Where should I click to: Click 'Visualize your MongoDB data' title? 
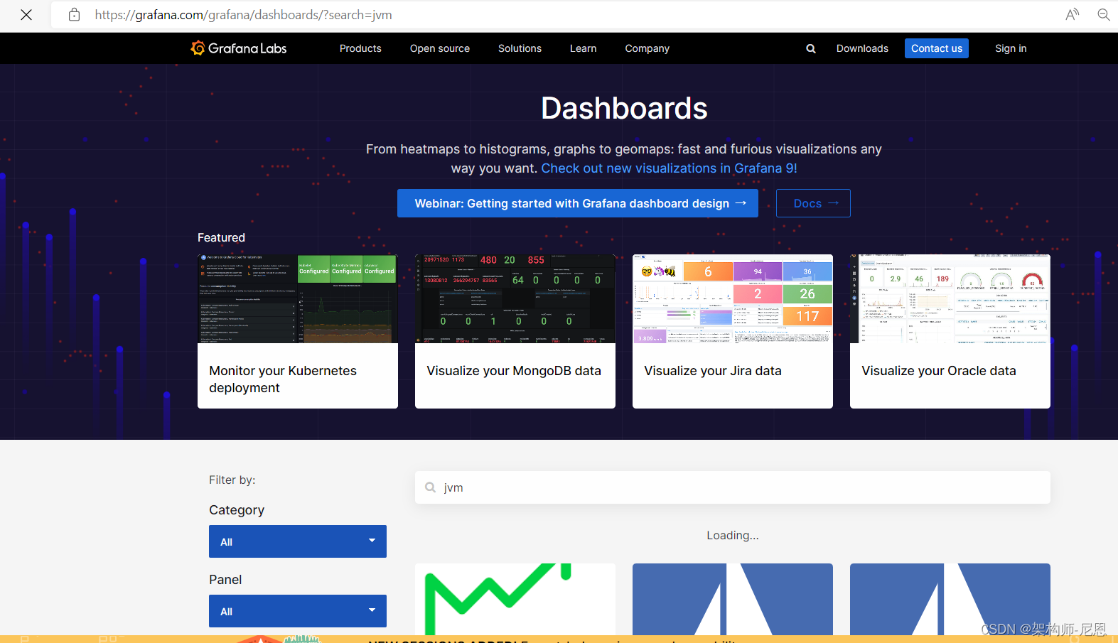point(514,371)
